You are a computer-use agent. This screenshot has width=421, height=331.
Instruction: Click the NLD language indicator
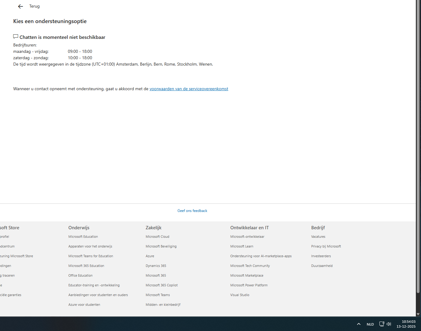tap(370, 324)
